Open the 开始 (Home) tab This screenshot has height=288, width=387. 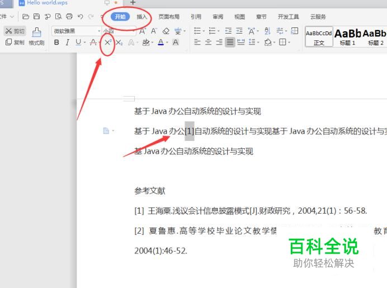tap(120, 17)
